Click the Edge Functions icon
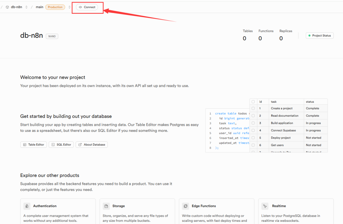 [186, 206]
